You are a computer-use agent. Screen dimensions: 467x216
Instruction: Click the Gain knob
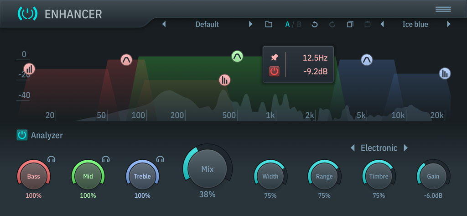433,176
